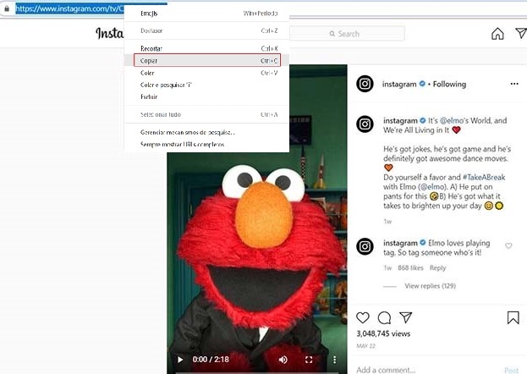Like the post with heart icon
527x374 pixels.
[x=363, y=317]
